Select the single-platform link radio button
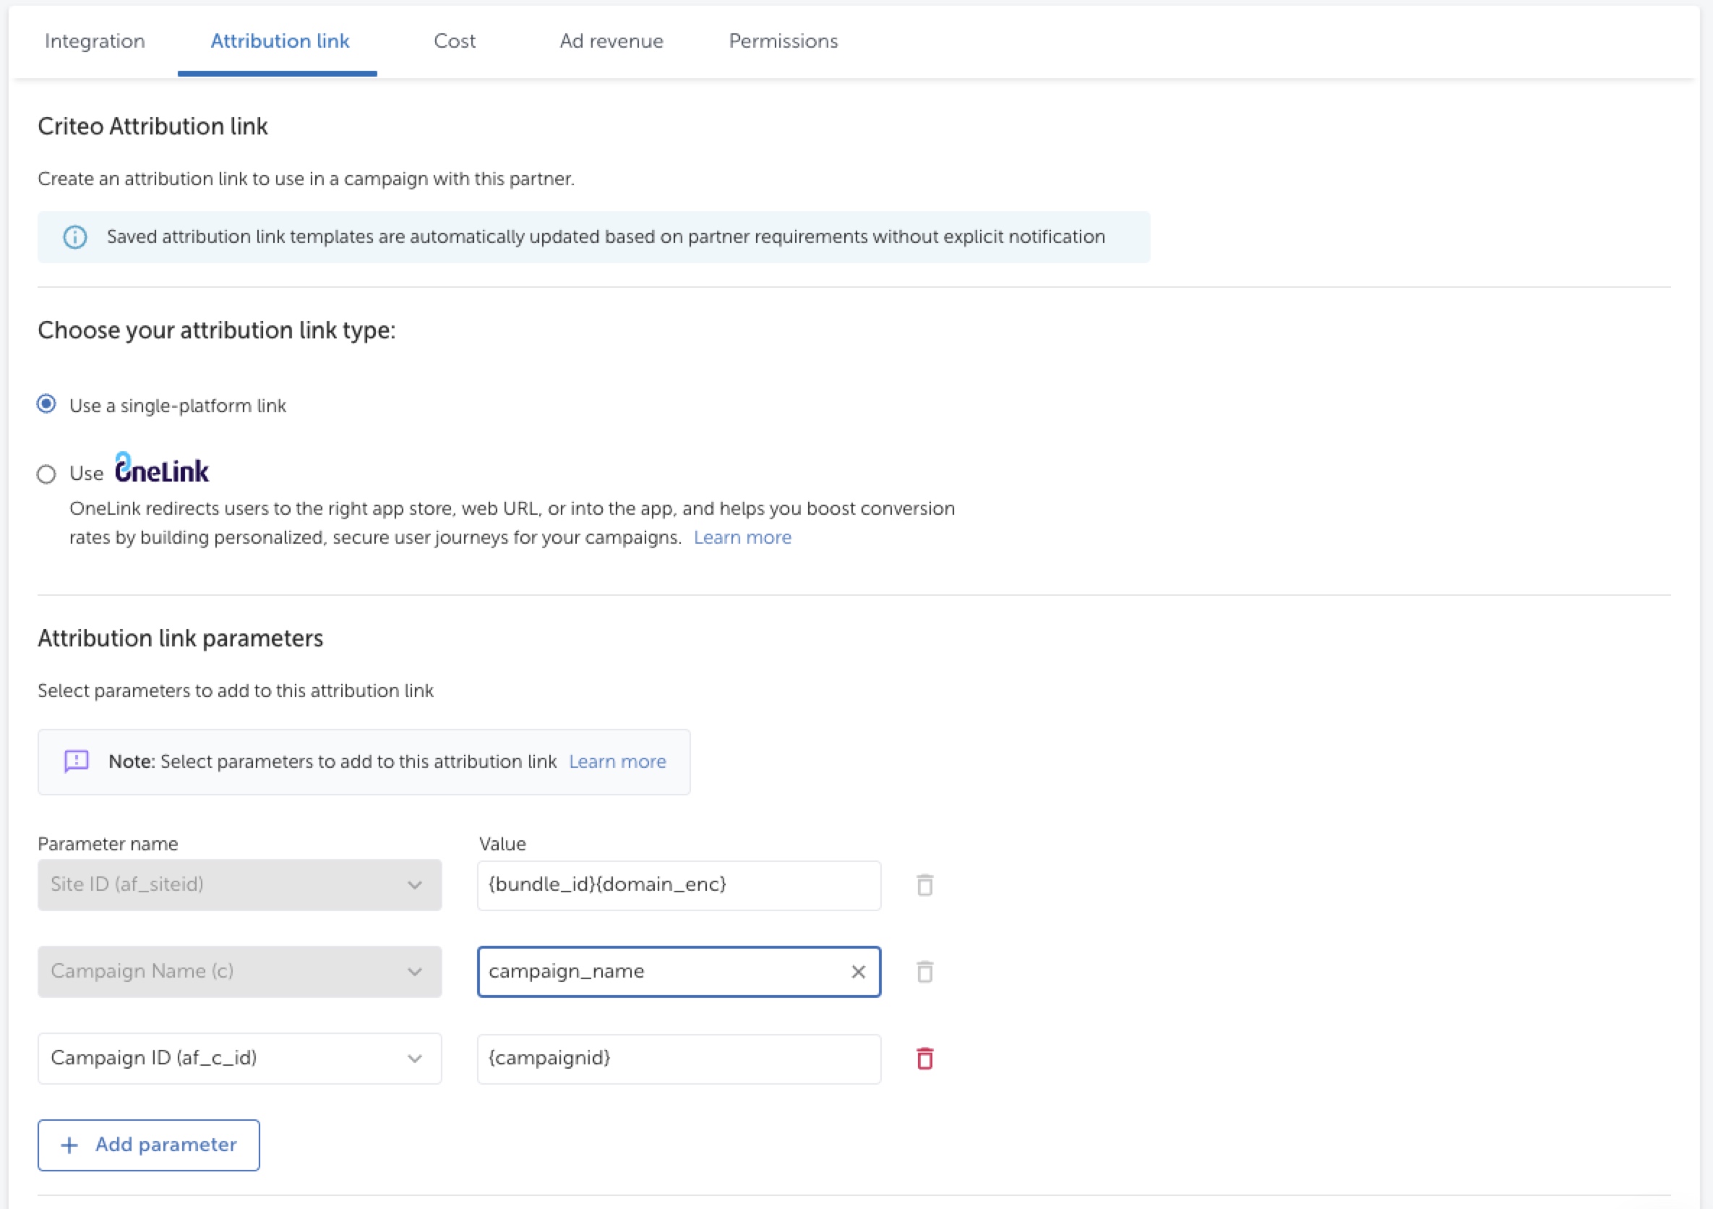1713x1209 pixels. point(46,404)
